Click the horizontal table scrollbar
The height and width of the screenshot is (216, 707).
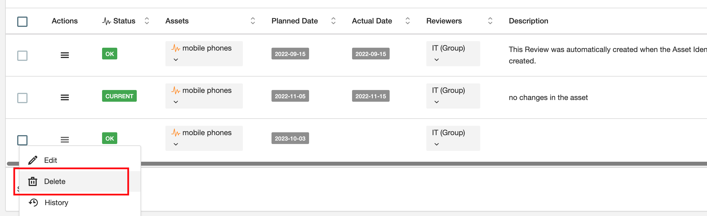click(401, 164)
